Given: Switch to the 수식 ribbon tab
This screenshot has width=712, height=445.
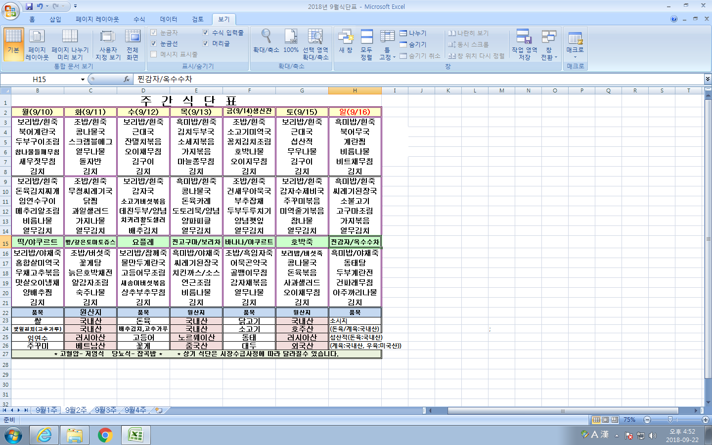Looking at the screenshot, I should click(139, 19).
